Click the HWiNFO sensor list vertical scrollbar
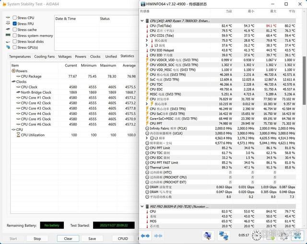Viewport: 307px width, 244px height. point(304,80)
